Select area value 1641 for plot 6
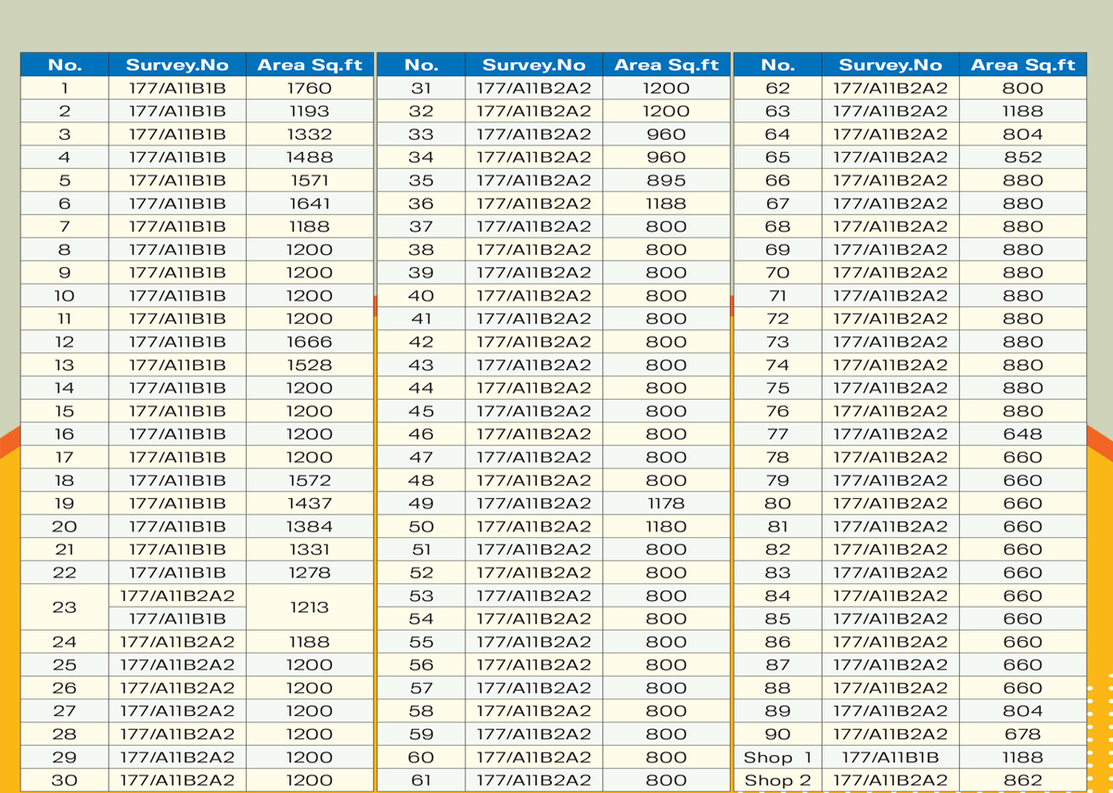 309,204
